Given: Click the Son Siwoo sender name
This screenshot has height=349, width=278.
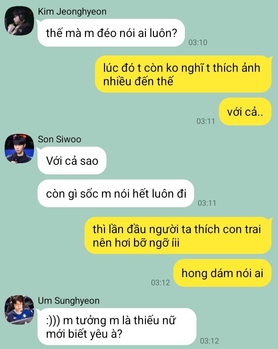Looking at the screenshot, I should point(59,139).
